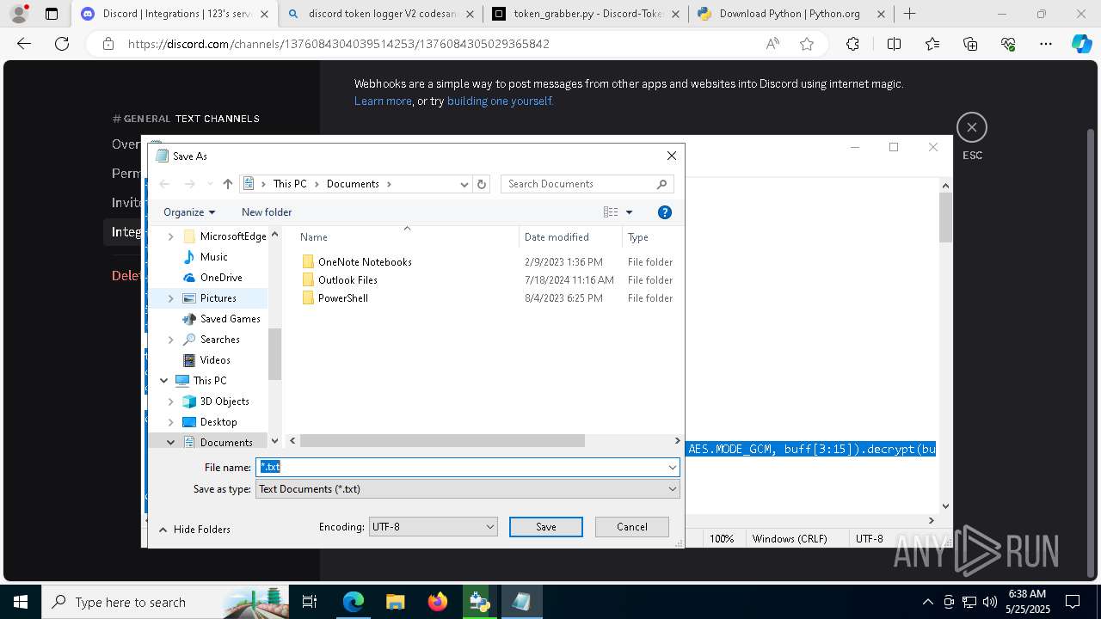Open Split screen icon in Edge toolbar
The image size is (1101, 619).
coord(894,44)
